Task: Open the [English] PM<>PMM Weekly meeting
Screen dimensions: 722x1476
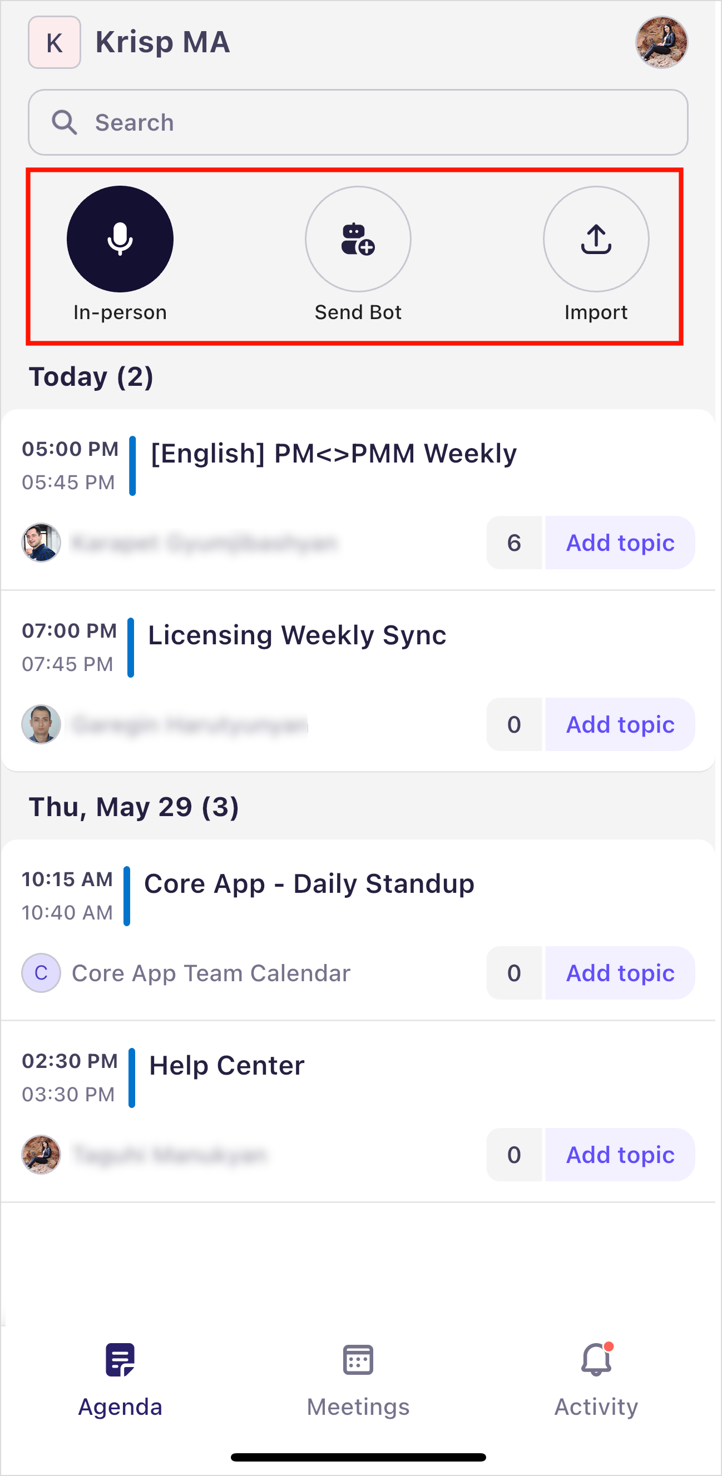Action: (x=333, y=454)
